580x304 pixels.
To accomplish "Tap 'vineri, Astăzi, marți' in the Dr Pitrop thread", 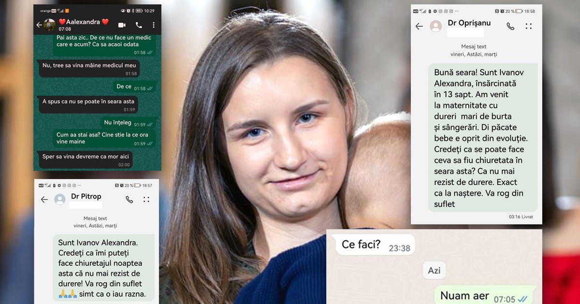I will tap(95, 226).
